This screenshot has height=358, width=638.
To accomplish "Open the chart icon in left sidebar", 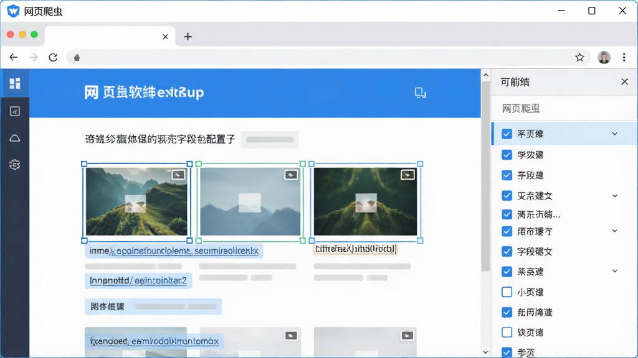I will point(15,111).
